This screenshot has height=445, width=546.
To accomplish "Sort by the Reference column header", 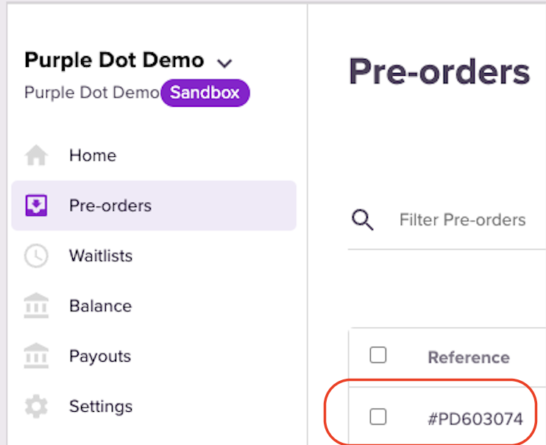I will [x=469, y=357].
